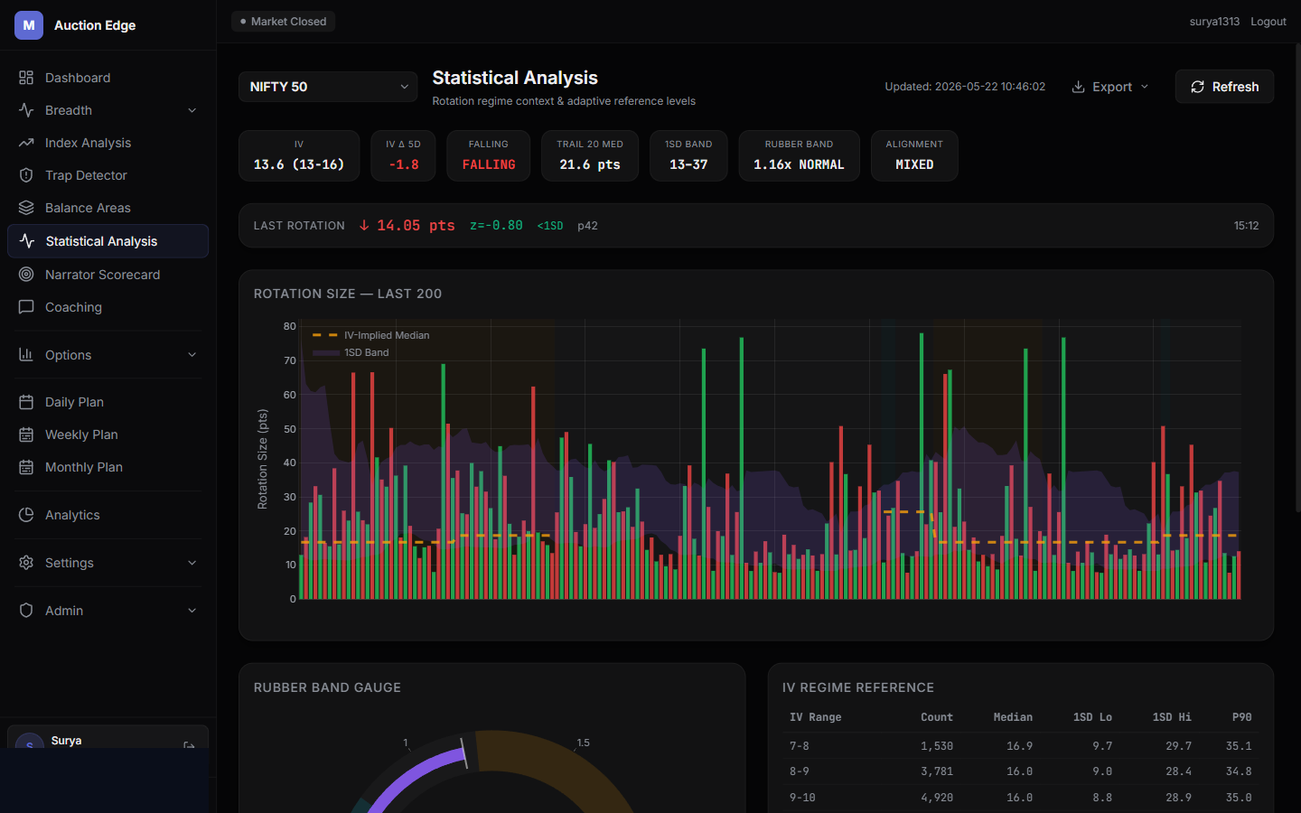
Task: Click the Auction Edge logo icon
Action: click(29, 25)
